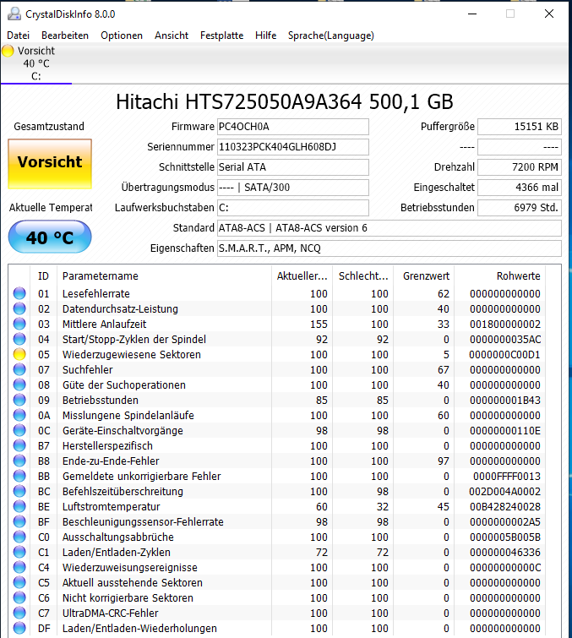
Task: Click the Betriebsstunden value 6979 Std.
Action: pos(520,208)
